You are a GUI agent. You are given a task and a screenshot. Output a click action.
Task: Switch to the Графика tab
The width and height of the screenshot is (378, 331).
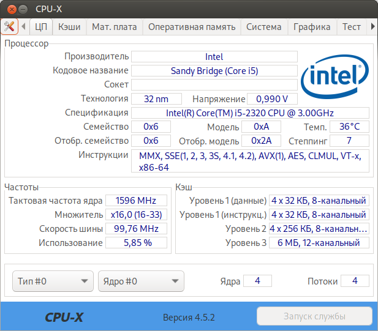312,27
